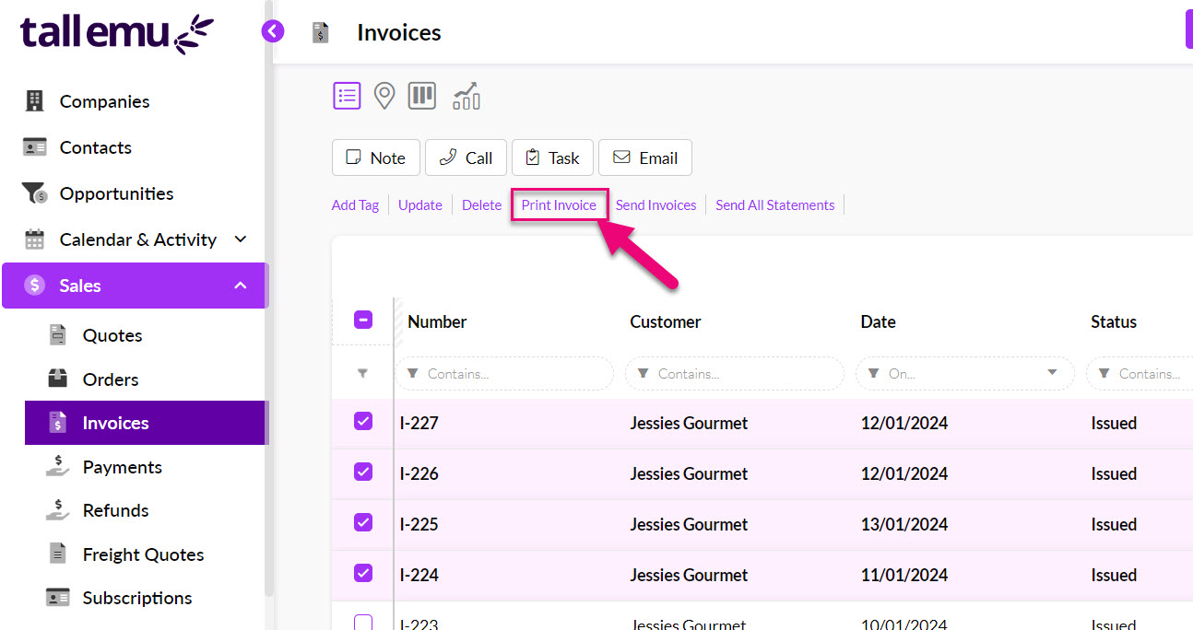Sort by the Status column header
Viewport: 1193px width, 630px height.
(x=1114, y=321)
